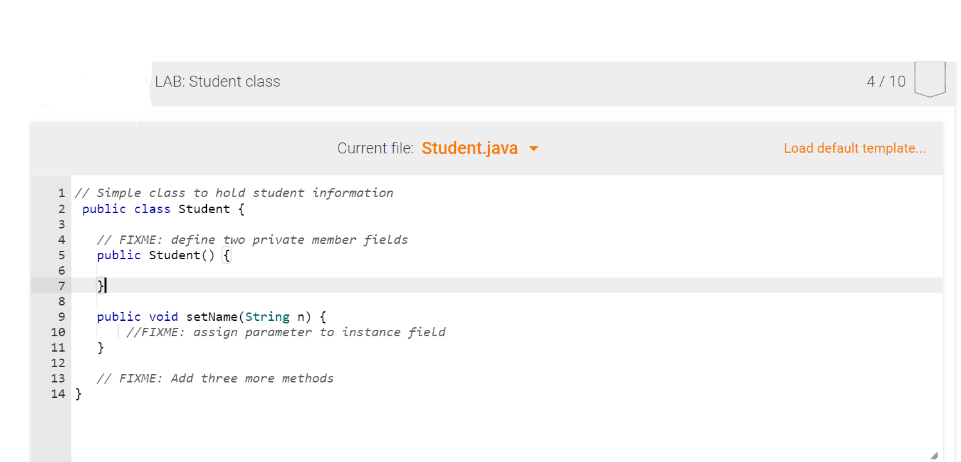Click Load default template link
Image resolution: width=961 pixels, height=462 pixels.
(x=854, y=148)
